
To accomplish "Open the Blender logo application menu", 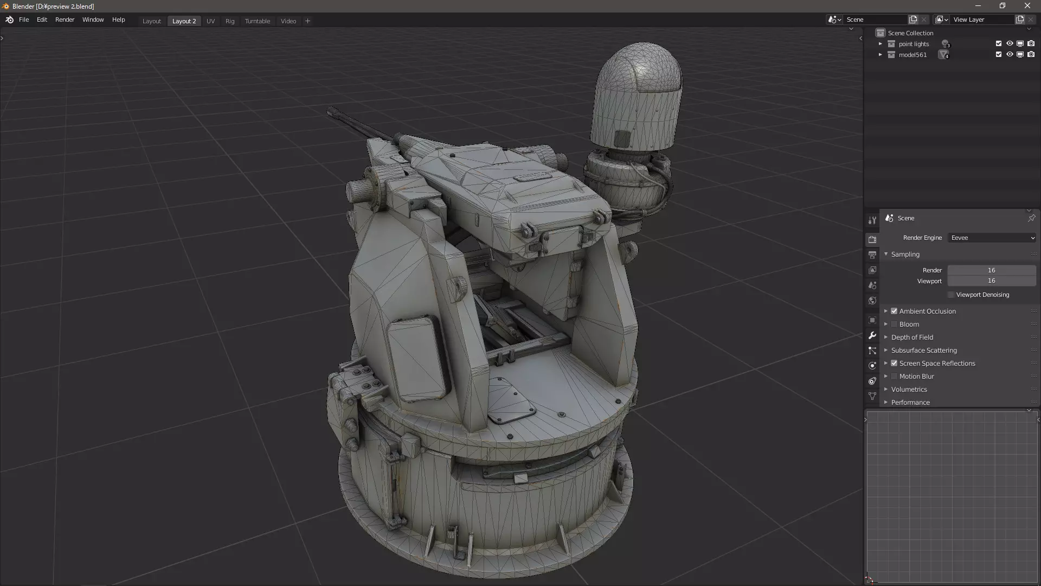I will point(9,20).
